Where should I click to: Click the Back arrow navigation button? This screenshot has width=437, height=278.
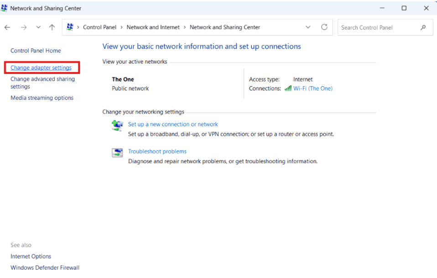7,27
